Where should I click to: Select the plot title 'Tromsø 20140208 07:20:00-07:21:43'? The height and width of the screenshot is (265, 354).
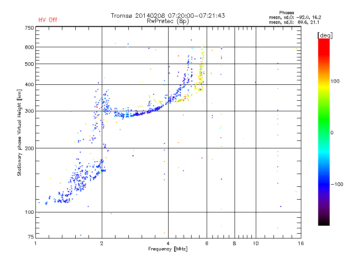168,15
